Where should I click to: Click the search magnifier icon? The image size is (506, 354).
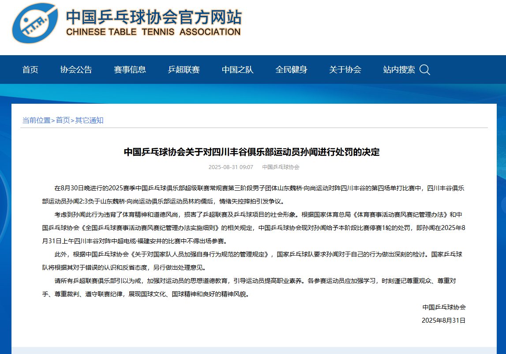(x=425, y=70)
